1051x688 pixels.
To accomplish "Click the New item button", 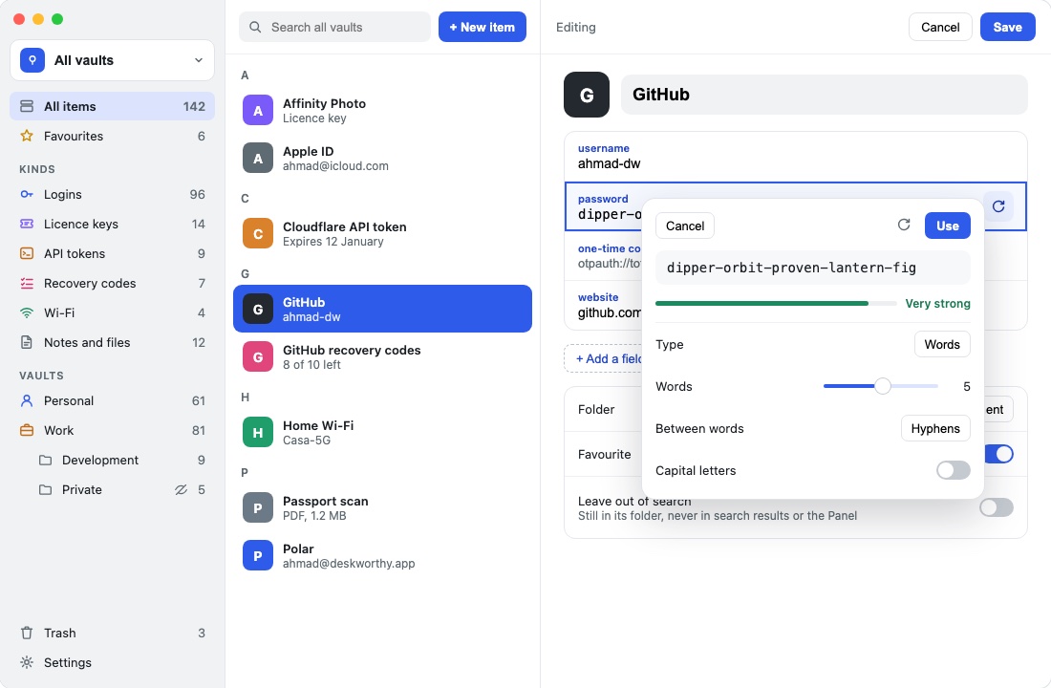I will click(x=482, y=27).
